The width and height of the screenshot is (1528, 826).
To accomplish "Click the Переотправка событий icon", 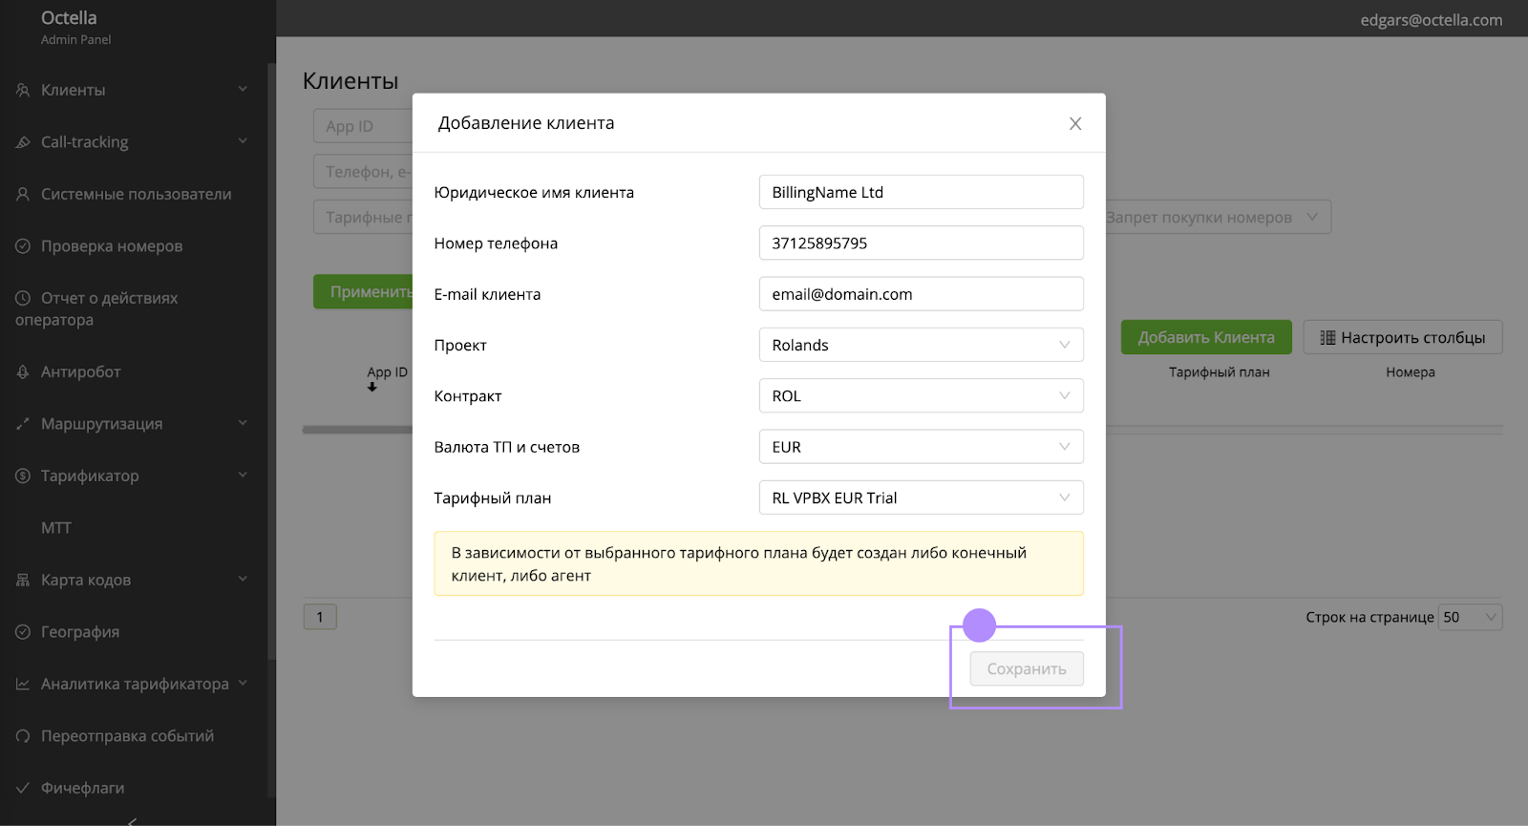I will [x=23, y=736].
